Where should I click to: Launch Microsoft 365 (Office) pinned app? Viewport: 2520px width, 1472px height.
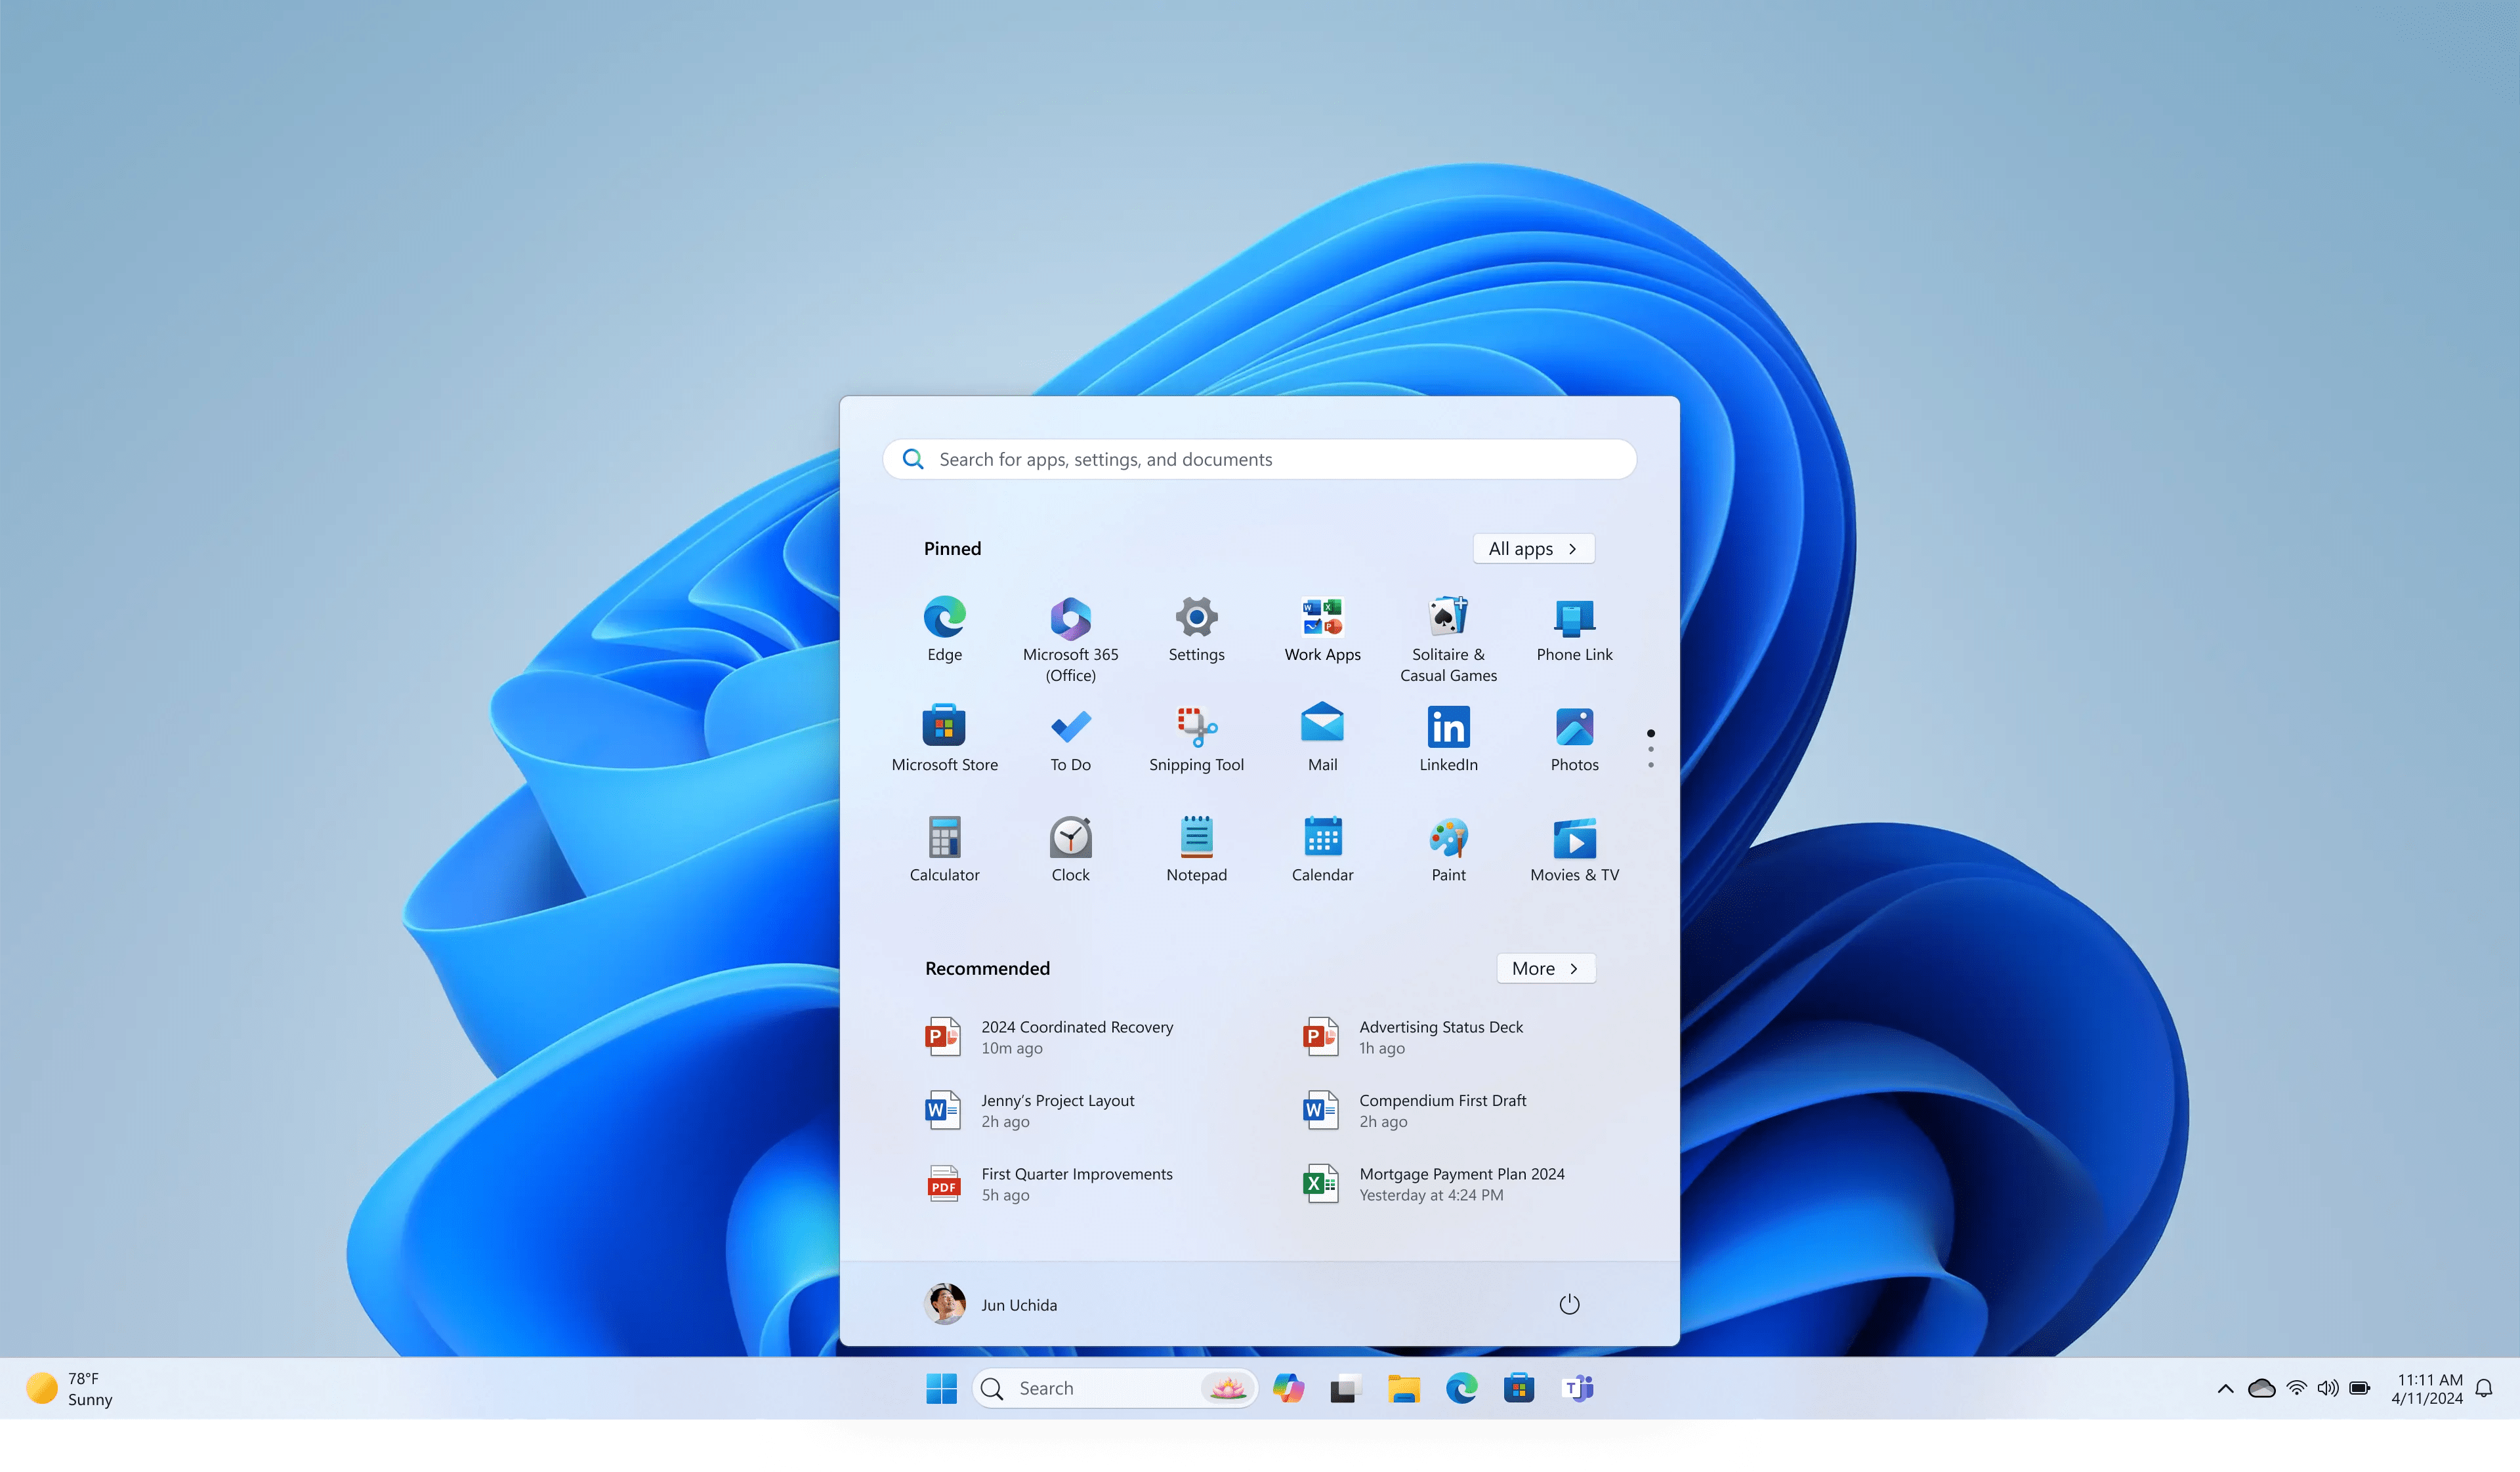1070,619
